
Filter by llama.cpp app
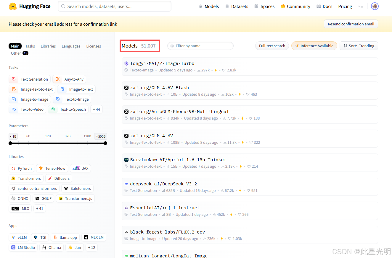(x=65, y=237)
